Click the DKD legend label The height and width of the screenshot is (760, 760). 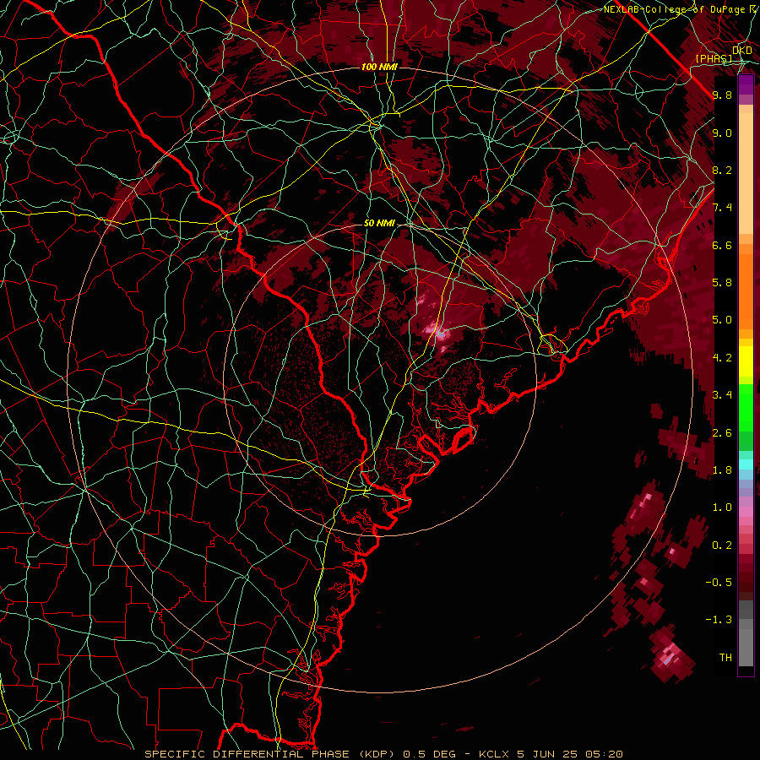[742, 50]
